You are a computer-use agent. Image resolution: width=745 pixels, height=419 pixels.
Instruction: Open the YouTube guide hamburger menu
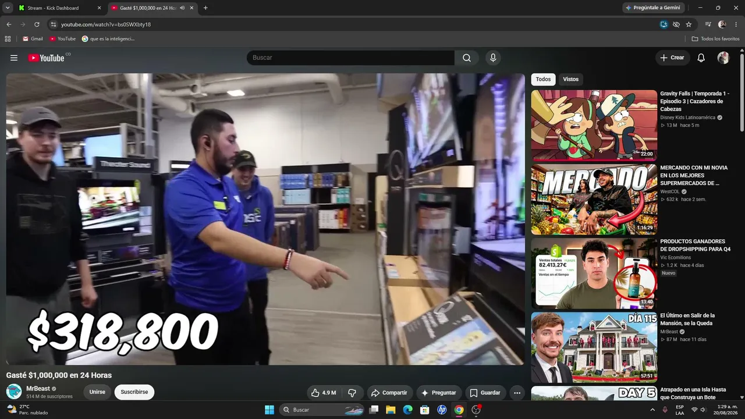point(14,58)
